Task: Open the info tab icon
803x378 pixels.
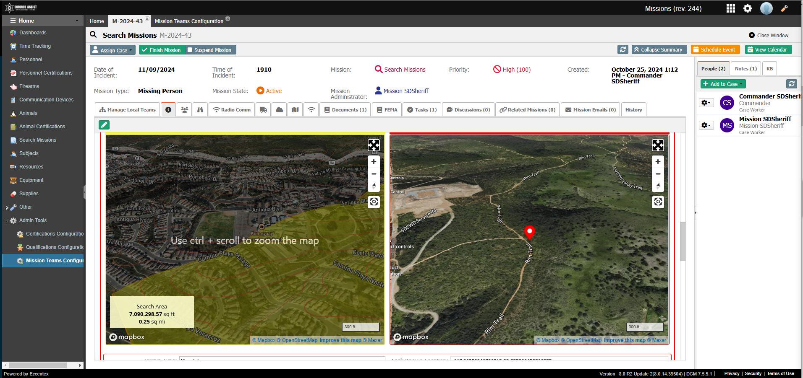Action: coord(168,110)
